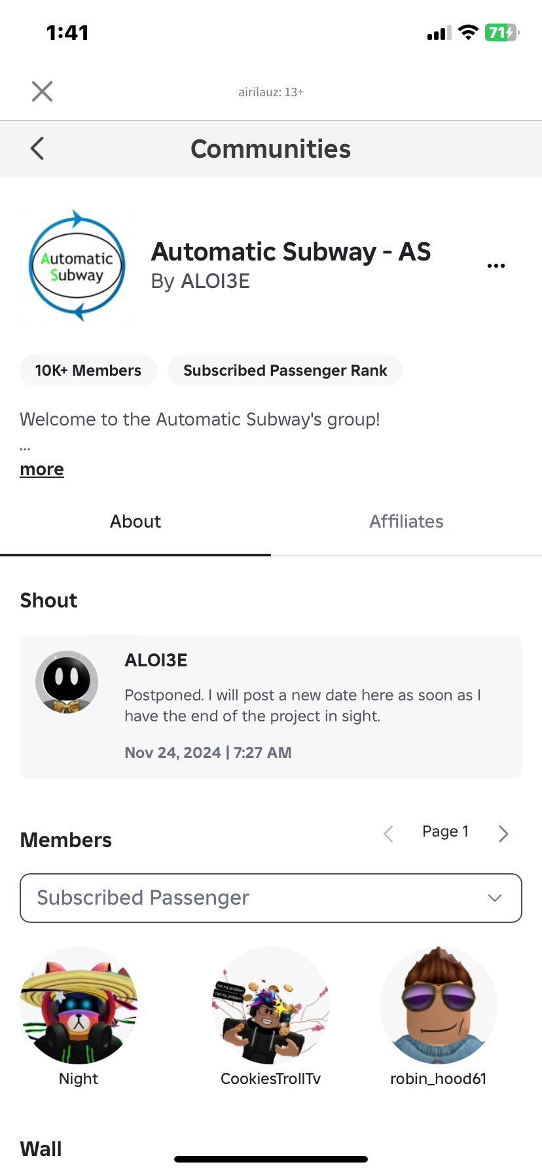
Task: Open CookiesTrollTv's member avatar
Action: [x=271, y=1005]
